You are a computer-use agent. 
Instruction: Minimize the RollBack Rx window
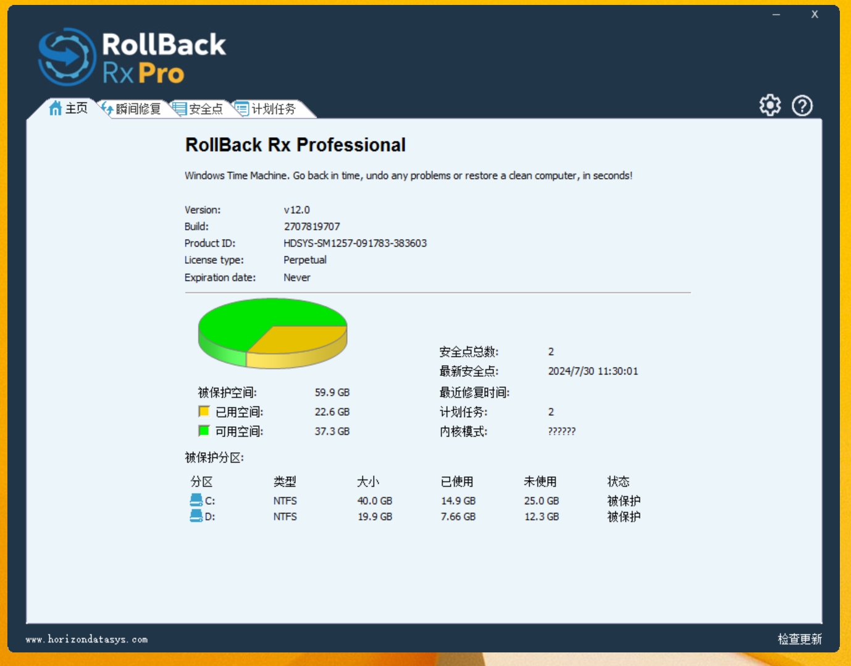pos(776,14)
